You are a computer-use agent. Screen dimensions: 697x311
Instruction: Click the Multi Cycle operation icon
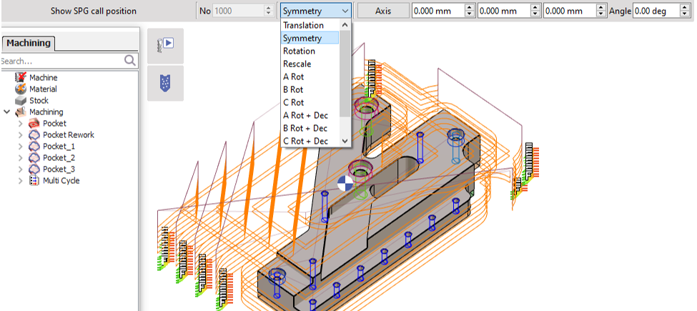click(x=34, y=181)
